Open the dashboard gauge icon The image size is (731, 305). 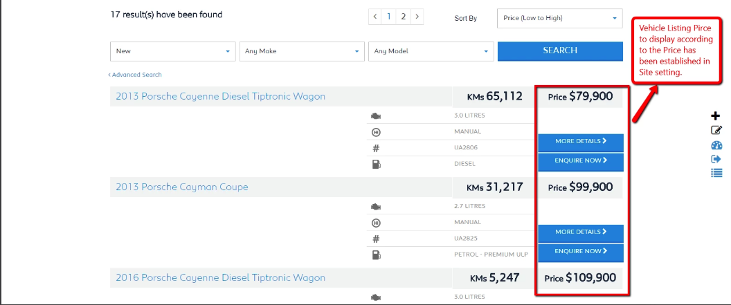pos(716,145)
